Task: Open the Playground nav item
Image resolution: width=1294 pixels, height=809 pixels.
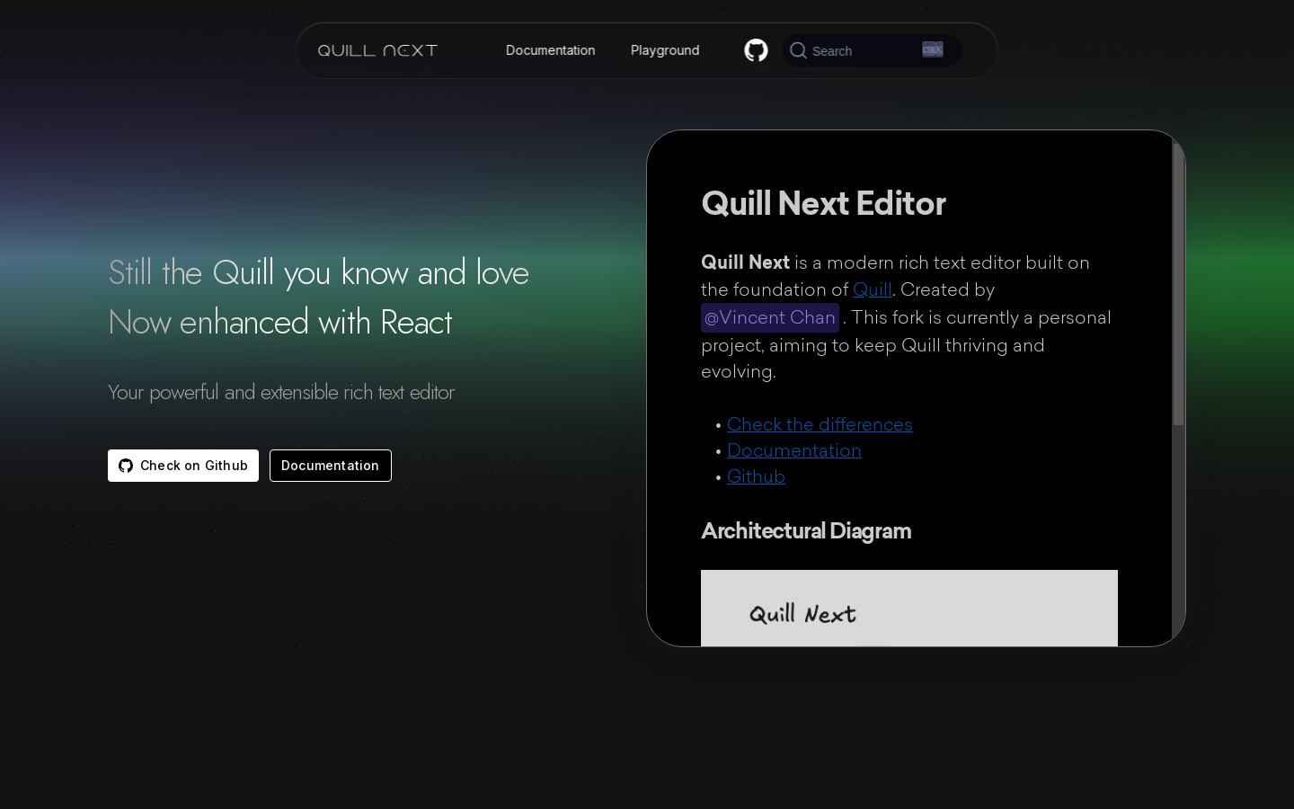Action: [x=665, y=50]
